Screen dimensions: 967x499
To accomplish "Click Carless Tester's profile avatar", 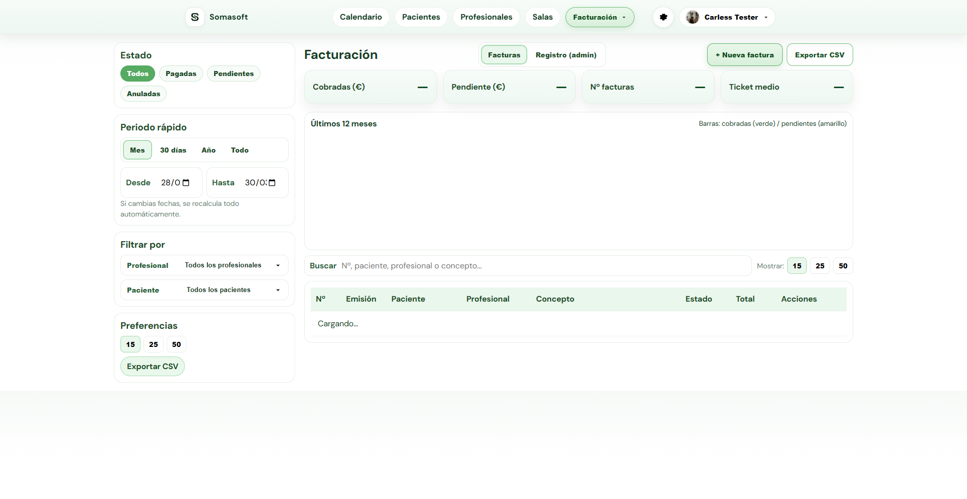I will (692, 17).
